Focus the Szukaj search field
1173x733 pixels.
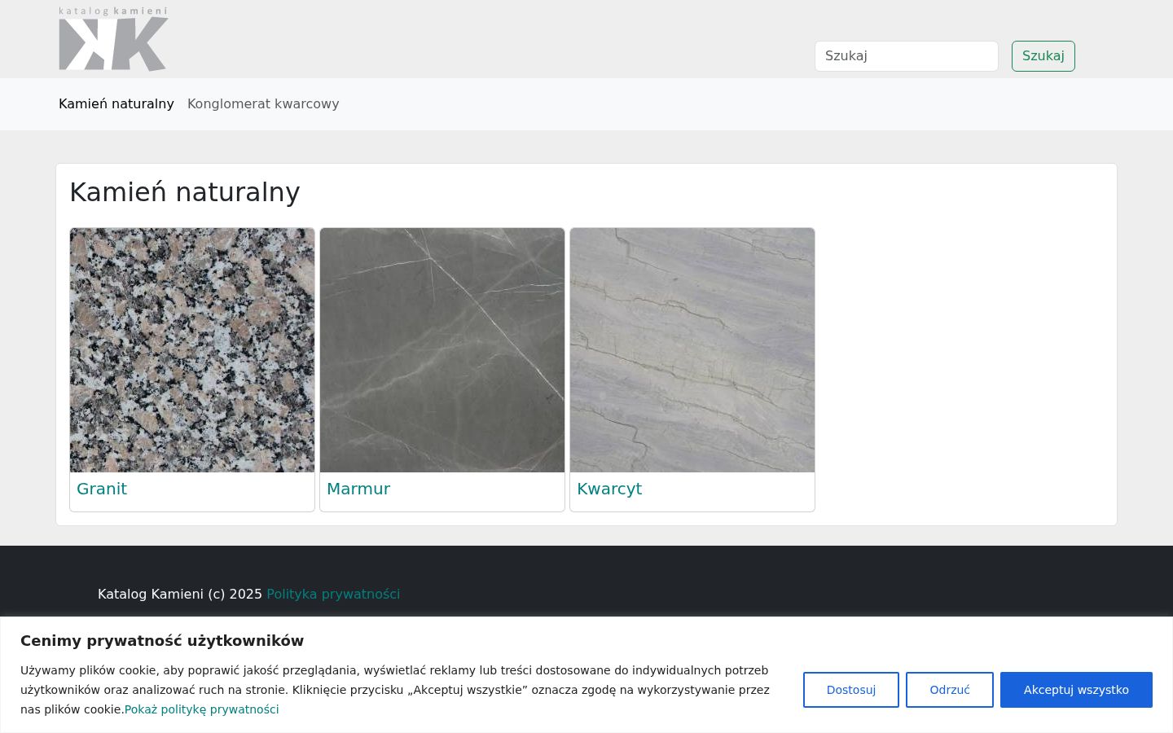(x=907, y=56)
